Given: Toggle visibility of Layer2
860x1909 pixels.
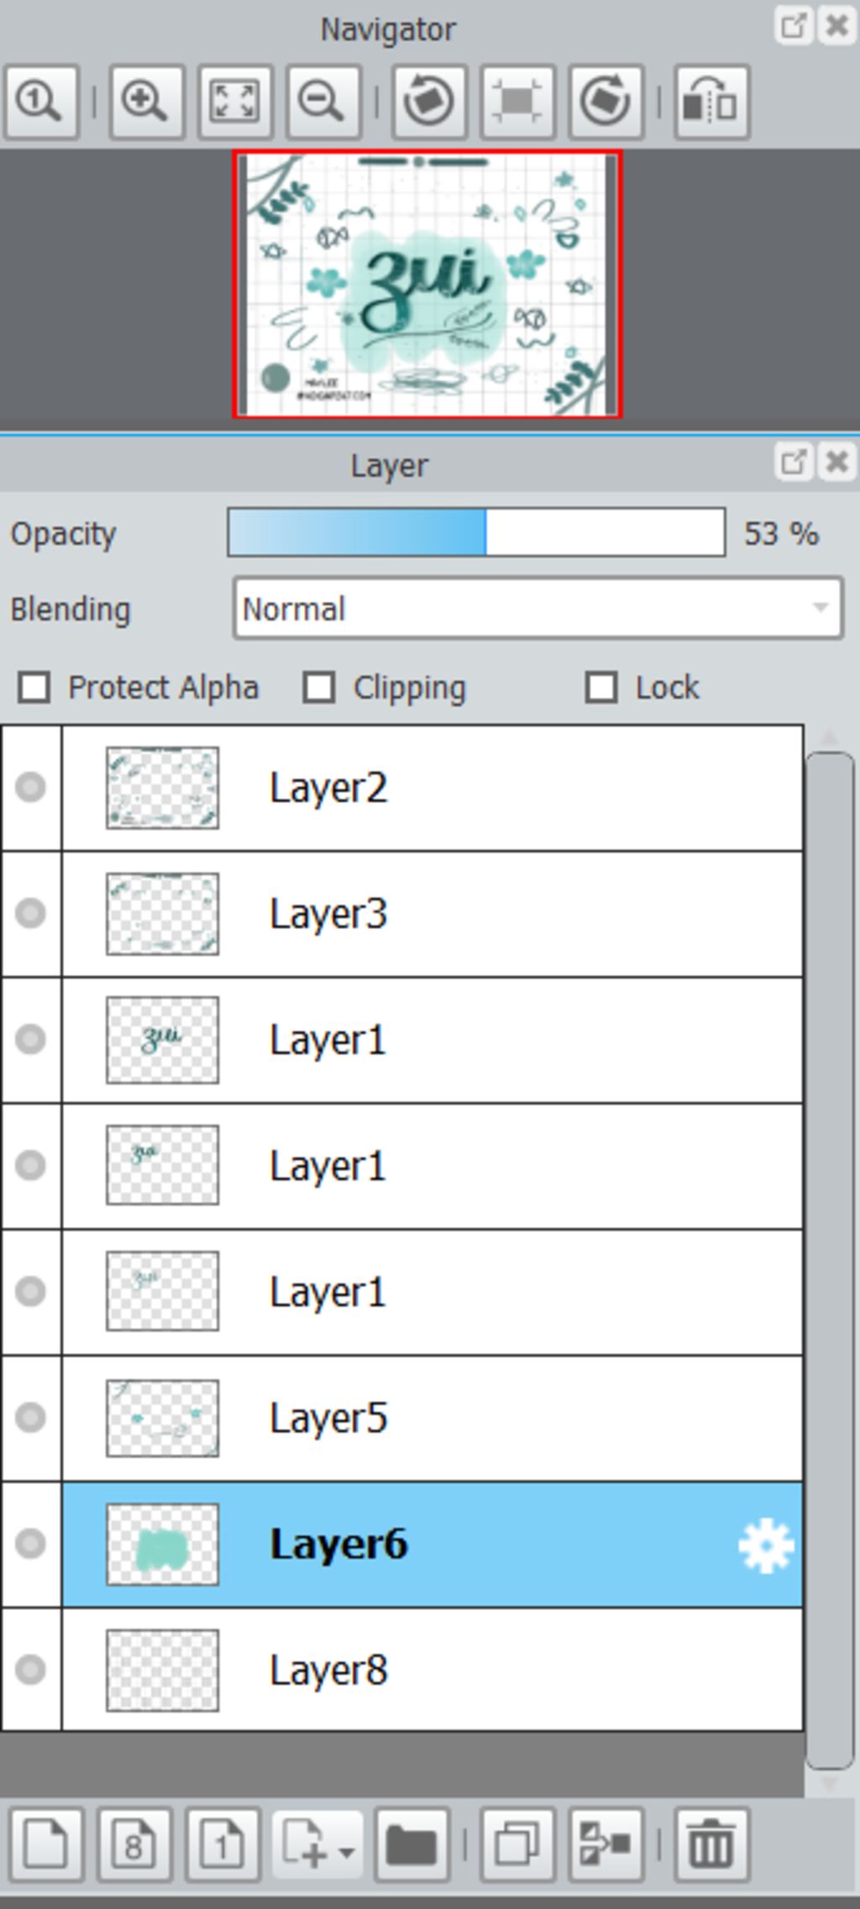Looking at the screenshot, I should click(31, 788).
